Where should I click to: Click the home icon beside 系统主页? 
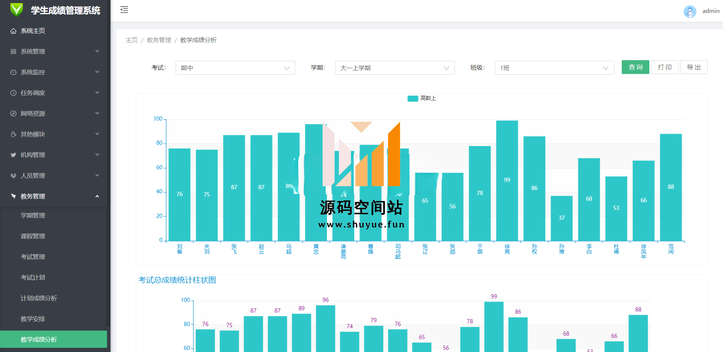[13, 31]
